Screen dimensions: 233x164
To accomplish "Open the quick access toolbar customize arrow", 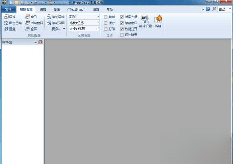I will click(69, 2).
